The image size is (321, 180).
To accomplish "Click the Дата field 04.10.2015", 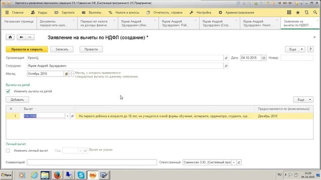I will (251, 58).
